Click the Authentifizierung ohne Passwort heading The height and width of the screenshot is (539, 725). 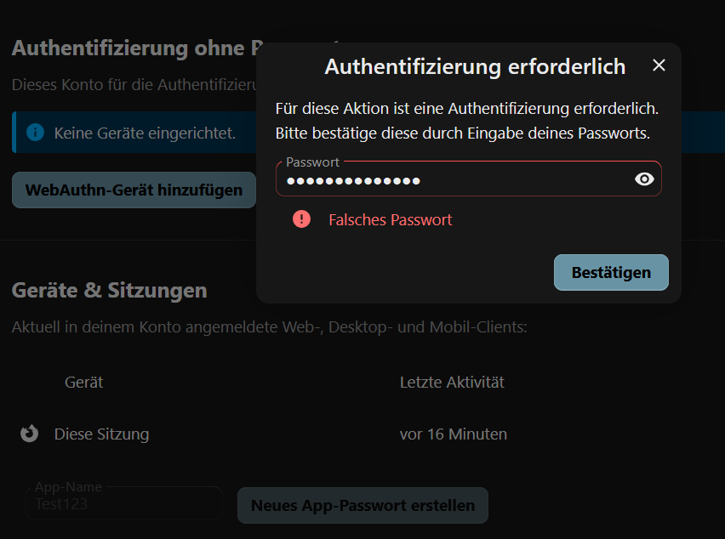pos(128,48)
